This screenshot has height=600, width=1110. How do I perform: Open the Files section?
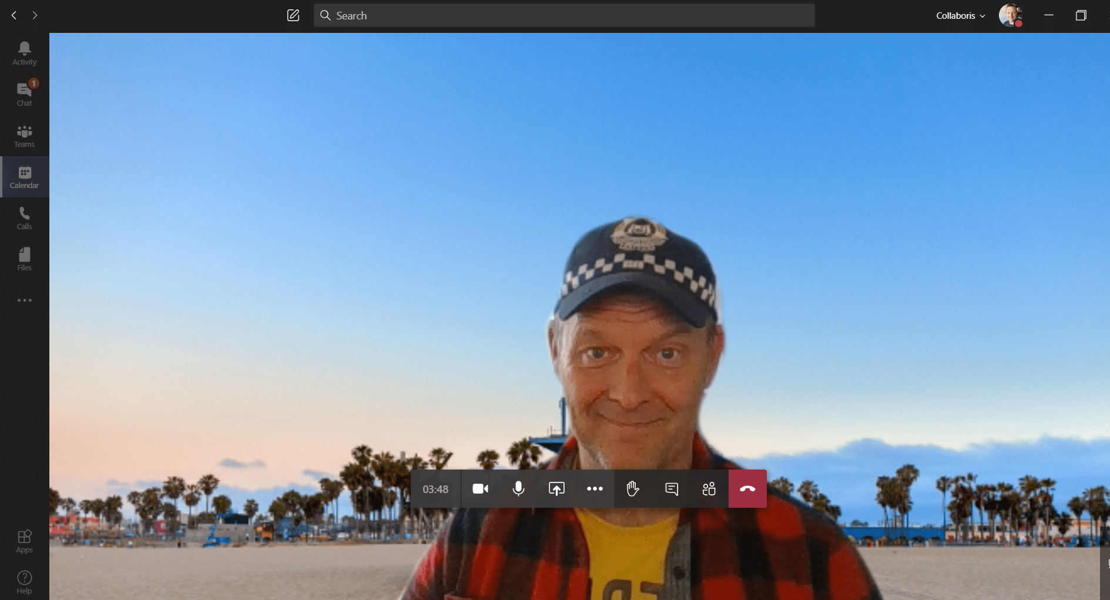[x=24, y=259]
